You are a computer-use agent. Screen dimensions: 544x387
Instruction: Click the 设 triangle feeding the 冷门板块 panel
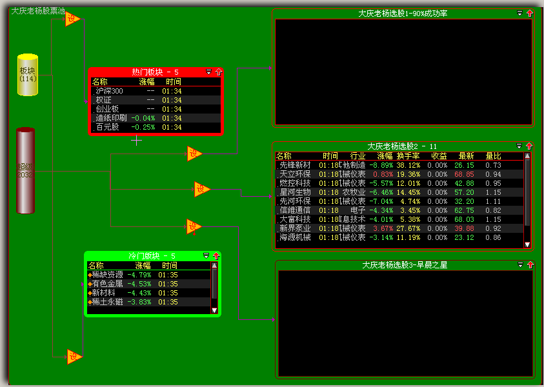tap(74, 357)
